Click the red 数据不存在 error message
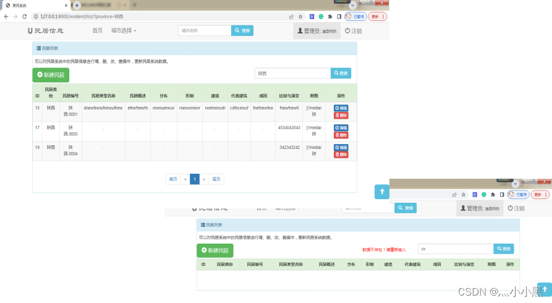The image size is (552, 303). point(384,250)
